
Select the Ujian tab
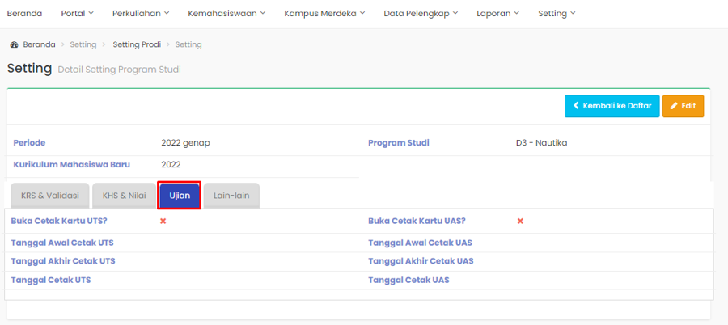coord(180,196)
